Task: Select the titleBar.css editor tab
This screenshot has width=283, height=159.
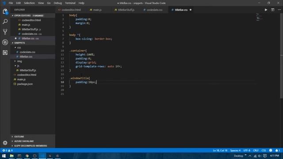Action: [x=181, y=10]
